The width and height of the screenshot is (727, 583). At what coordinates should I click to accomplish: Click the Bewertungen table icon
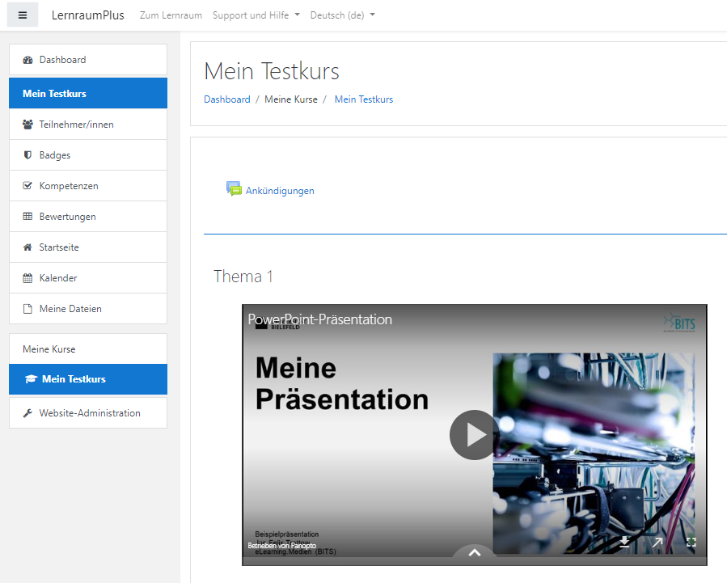pos(27,217)
